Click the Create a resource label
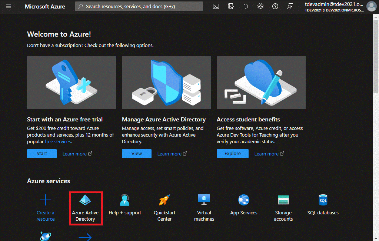Viewport: 379px width, 241px height. coord(46,216)
